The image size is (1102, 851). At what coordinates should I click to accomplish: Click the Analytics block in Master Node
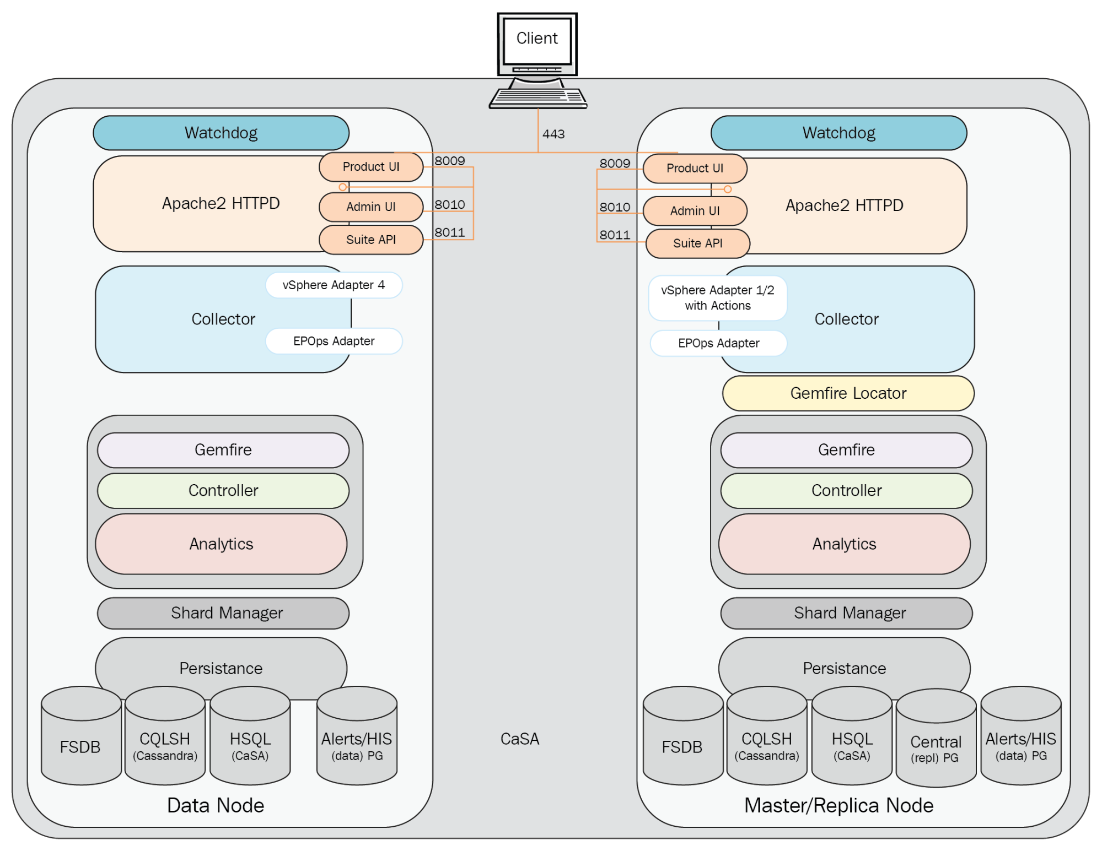pos(844,544)
